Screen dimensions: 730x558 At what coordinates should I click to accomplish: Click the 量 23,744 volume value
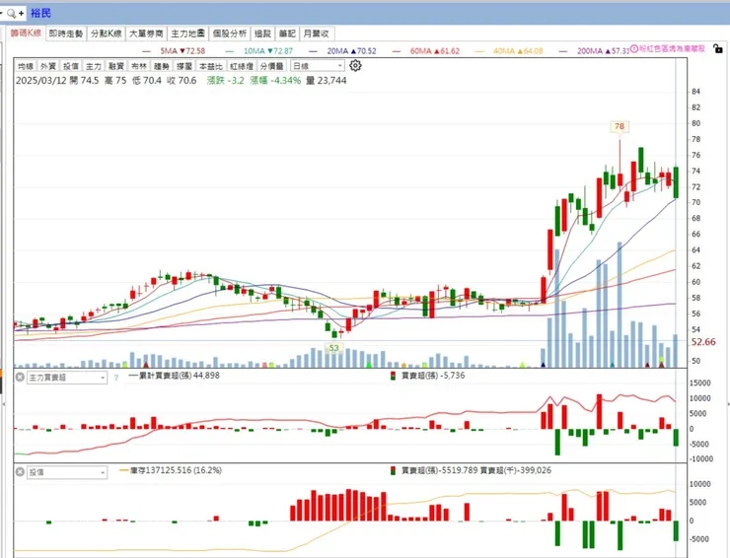[327, 80]
